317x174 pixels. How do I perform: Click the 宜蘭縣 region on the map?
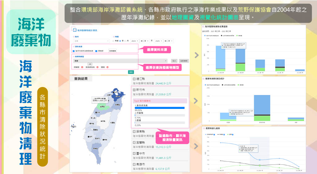point(118,105)
